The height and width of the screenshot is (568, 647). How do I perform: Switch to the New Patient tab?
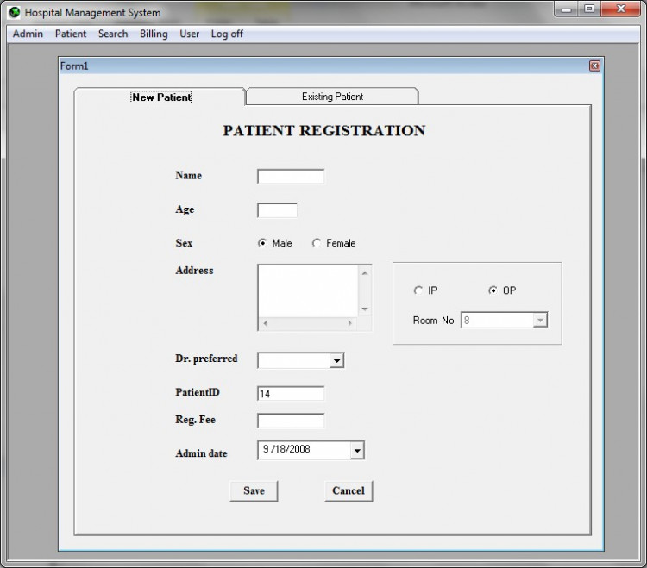click(160, 97)
